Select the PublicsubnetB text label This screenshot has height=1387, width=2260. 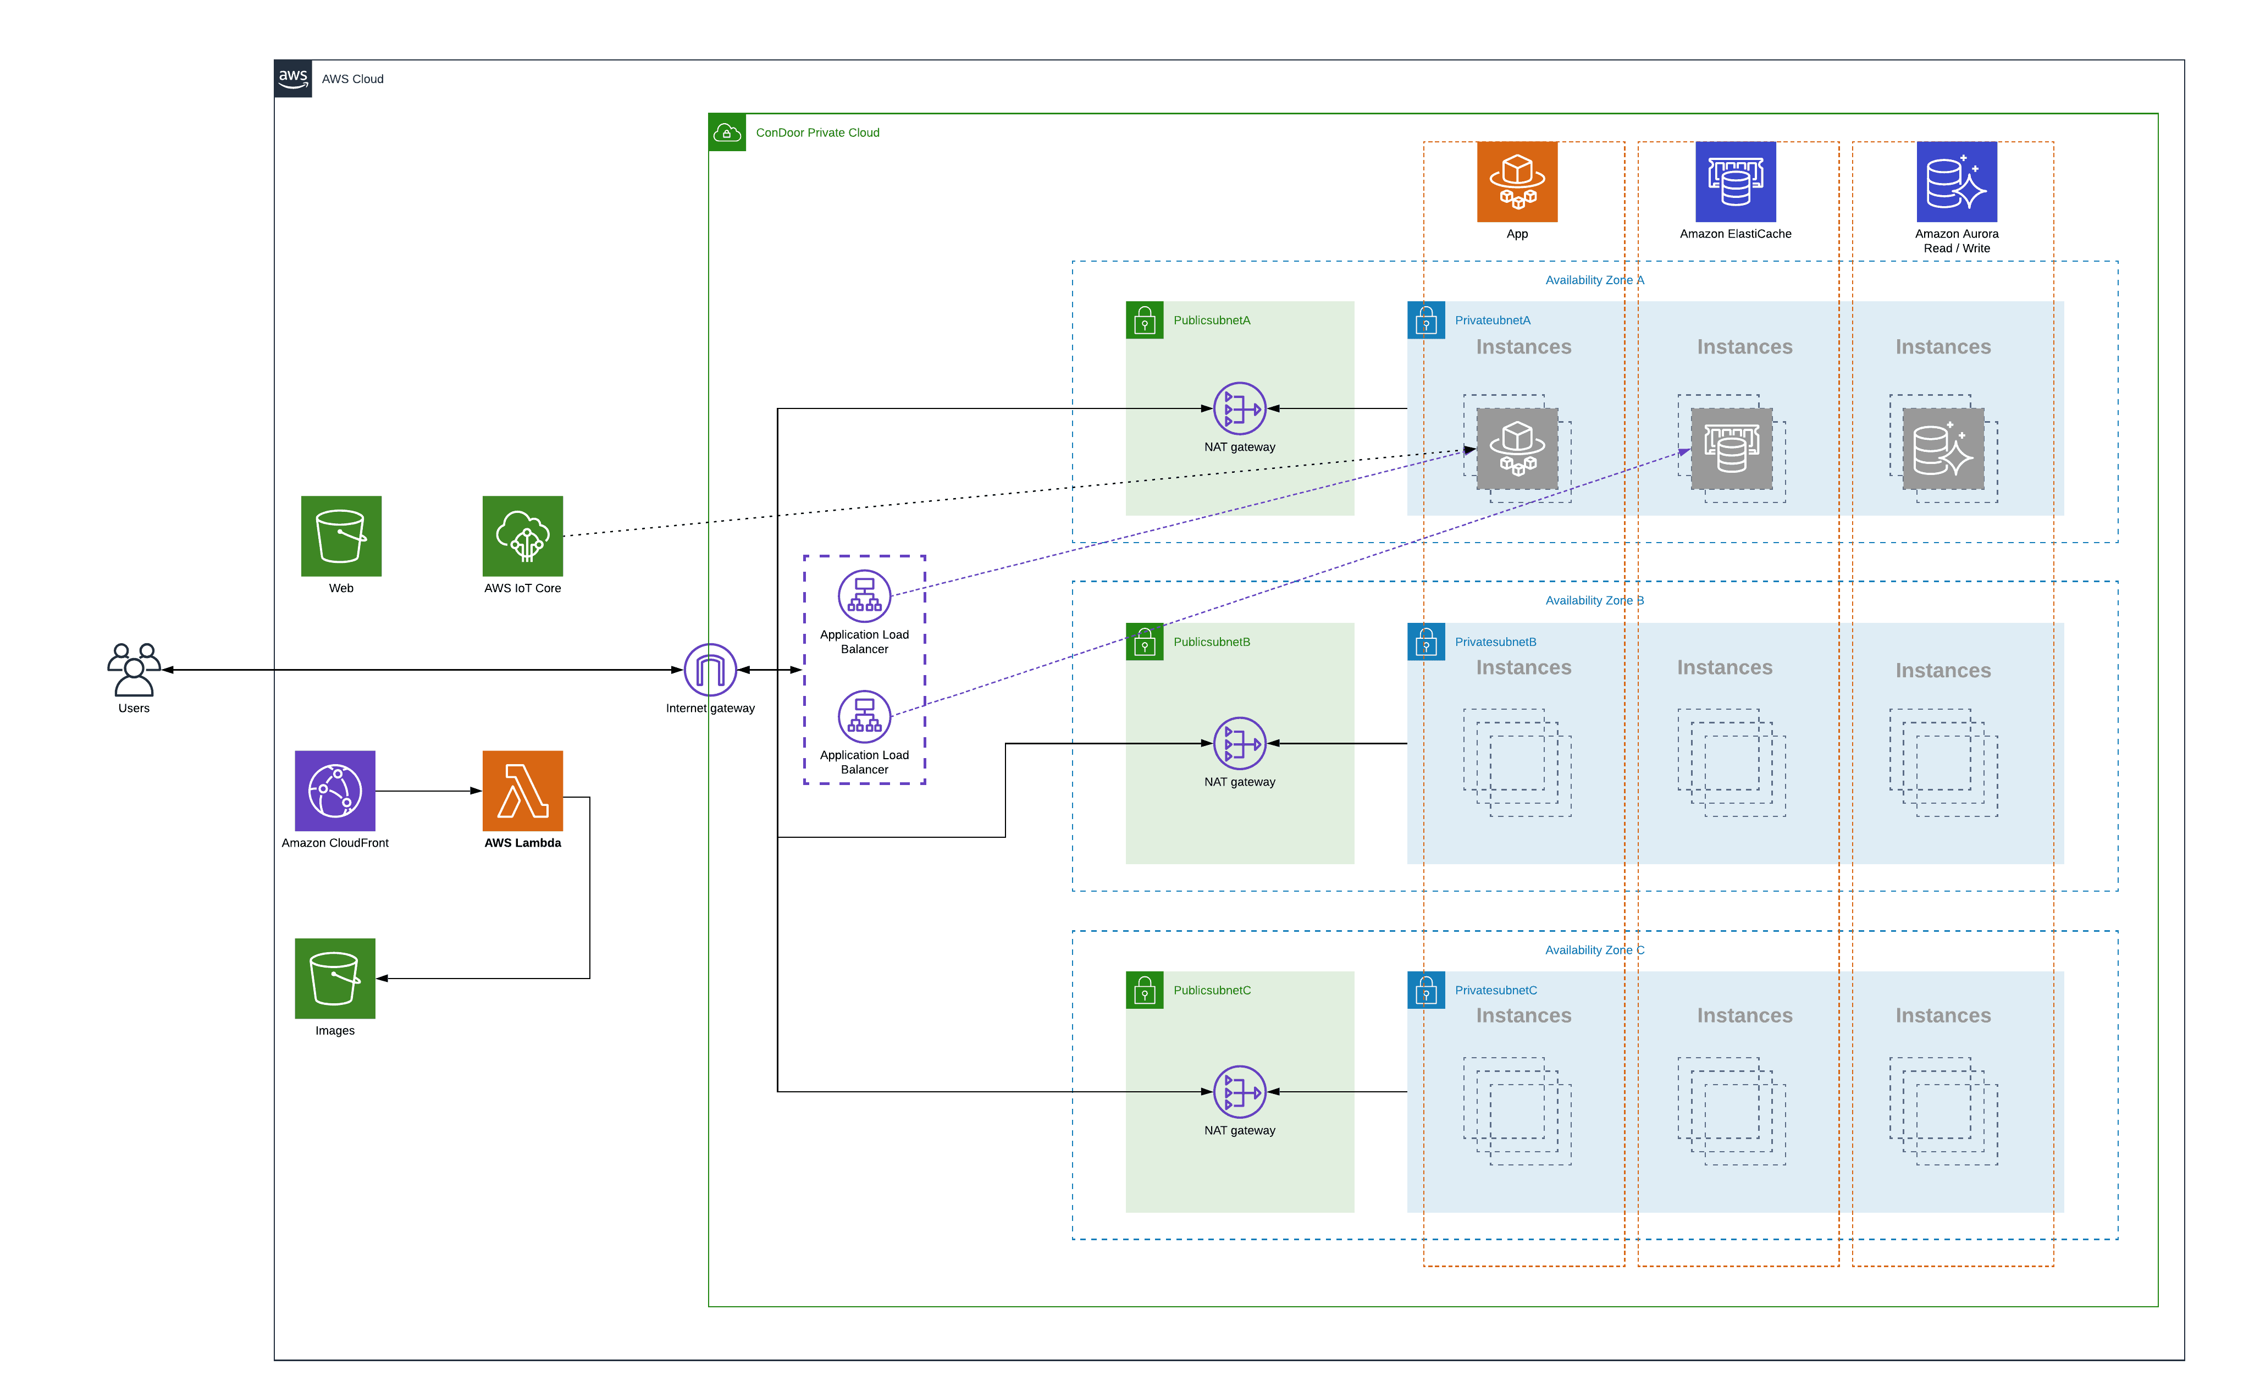[1212, 642]
